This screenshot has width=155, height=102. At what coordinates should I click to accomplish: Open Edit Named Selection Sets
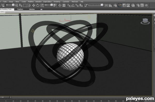86,5
